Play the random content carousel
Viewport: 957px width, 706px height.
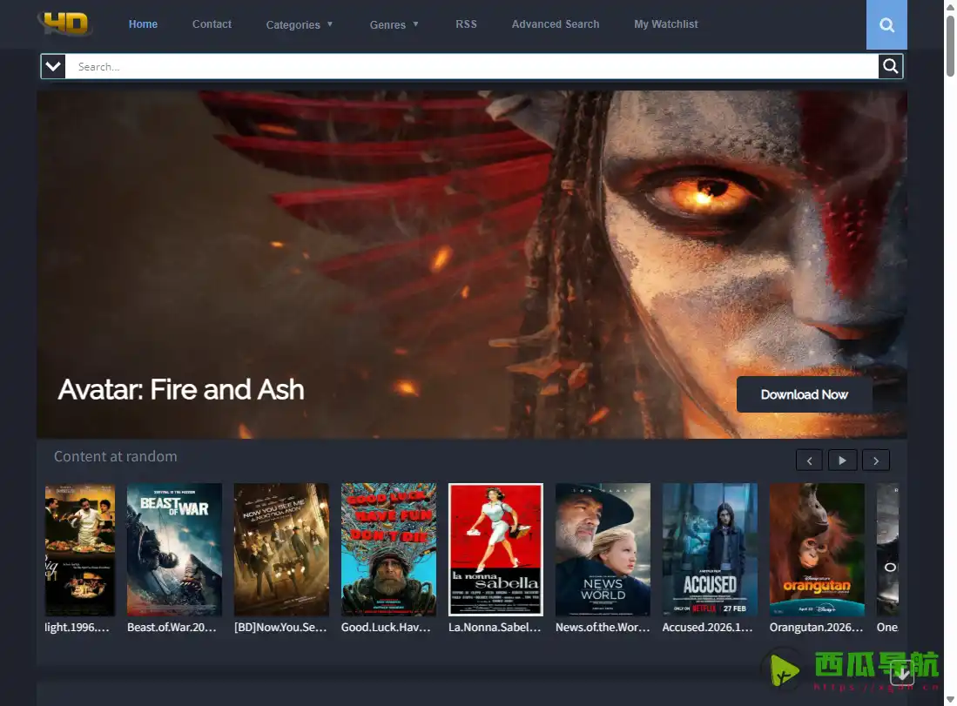tap(842, 461)
